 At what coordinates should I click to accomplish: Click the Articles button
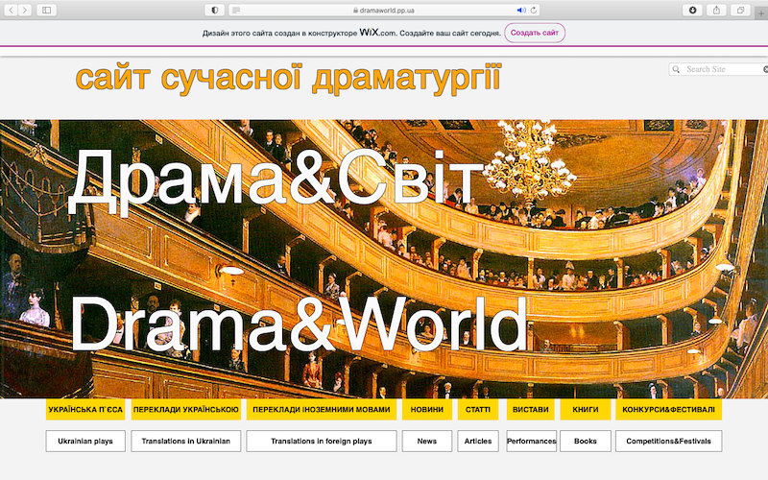pyautogui.click(x=478, y=441)
